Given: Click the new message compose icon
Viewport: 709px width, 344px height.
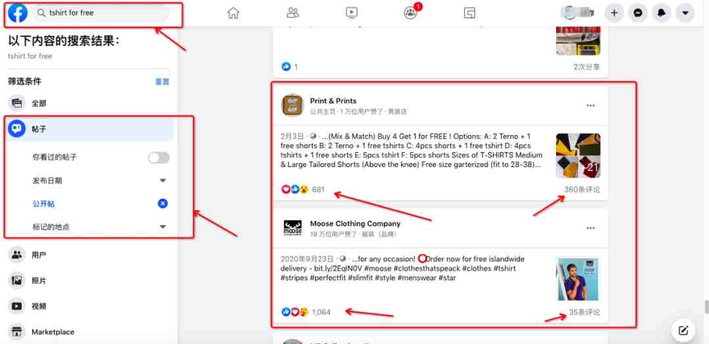Looking at the screenshot, I should coord(683,330).
